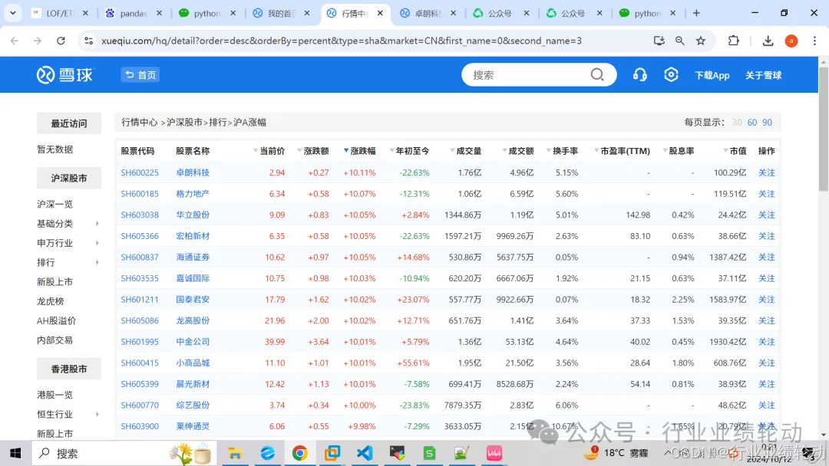
Task: Click the 首页 home button
Action: point(140,75)
